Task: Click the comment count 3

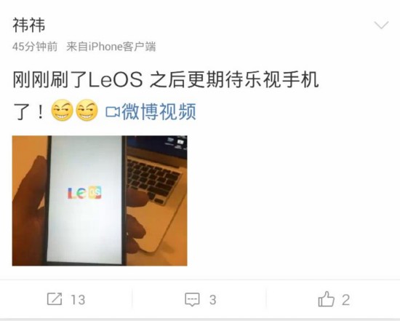Action: coord(213,300)
